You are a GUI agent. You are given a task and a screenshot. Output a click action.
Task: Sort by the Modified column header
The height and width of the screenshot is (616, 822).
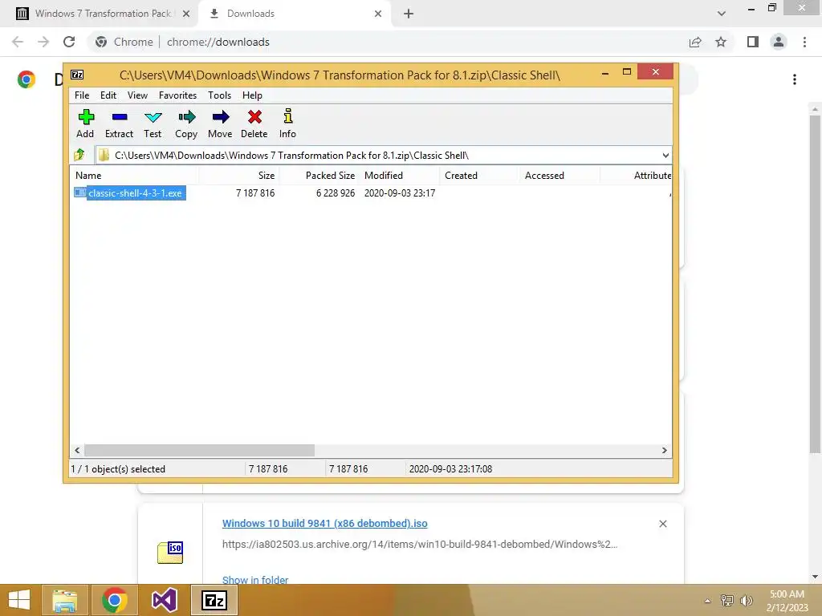(400, 176)
